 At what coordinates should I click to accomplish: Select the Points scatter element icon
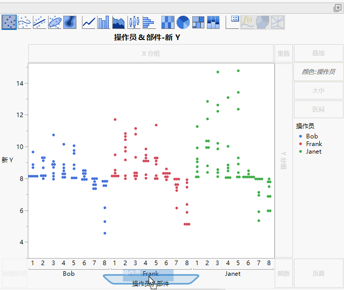9,22
